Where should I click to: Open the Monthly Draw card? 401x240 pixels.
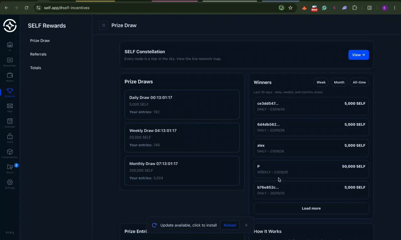(182, 171)
